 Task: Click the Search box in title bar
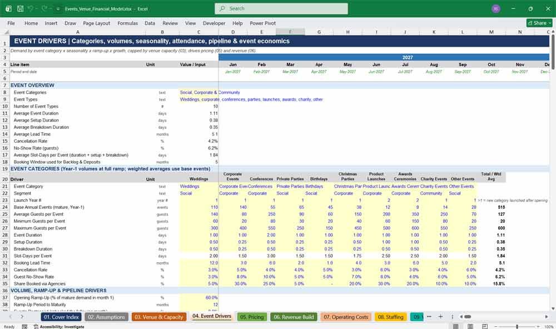point(281,8)
